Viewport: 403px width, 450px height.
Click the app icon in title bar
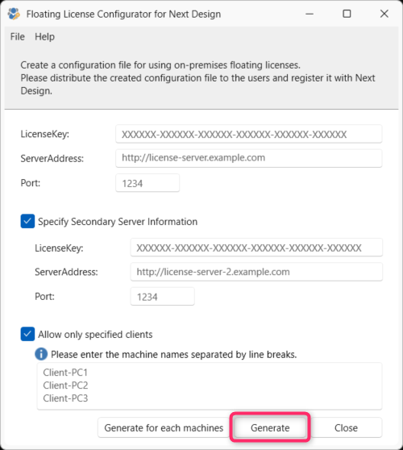[14, 14]
